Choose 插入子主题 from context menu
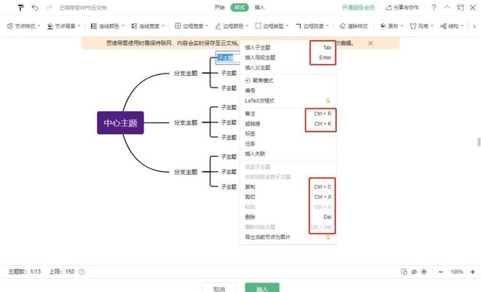Image resolution: width=481 pixels, height=292 pixels. [288, 47]
